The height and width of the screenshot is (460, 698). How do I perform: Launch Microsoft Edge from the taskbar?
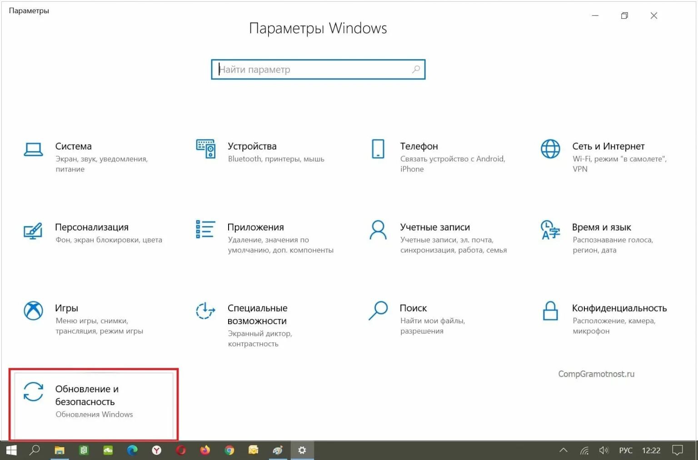132,450
